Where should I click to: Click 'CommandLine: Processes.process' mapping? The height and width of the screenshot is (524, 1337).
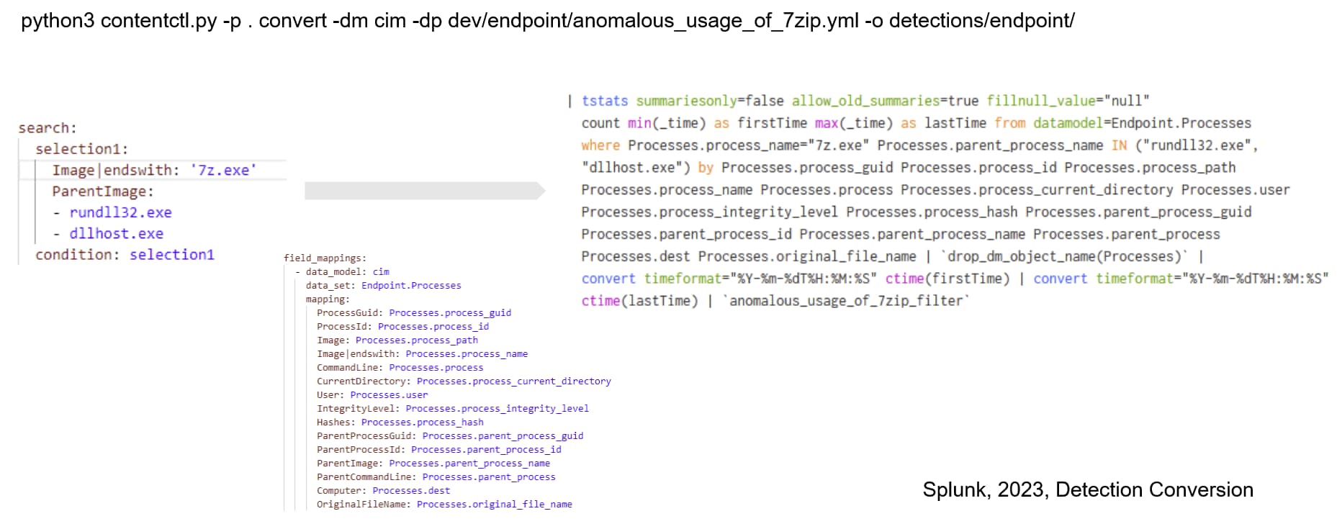click(400, 368)
